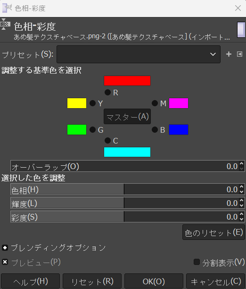Select the M magenta radio button

click(x=155, y=103)
